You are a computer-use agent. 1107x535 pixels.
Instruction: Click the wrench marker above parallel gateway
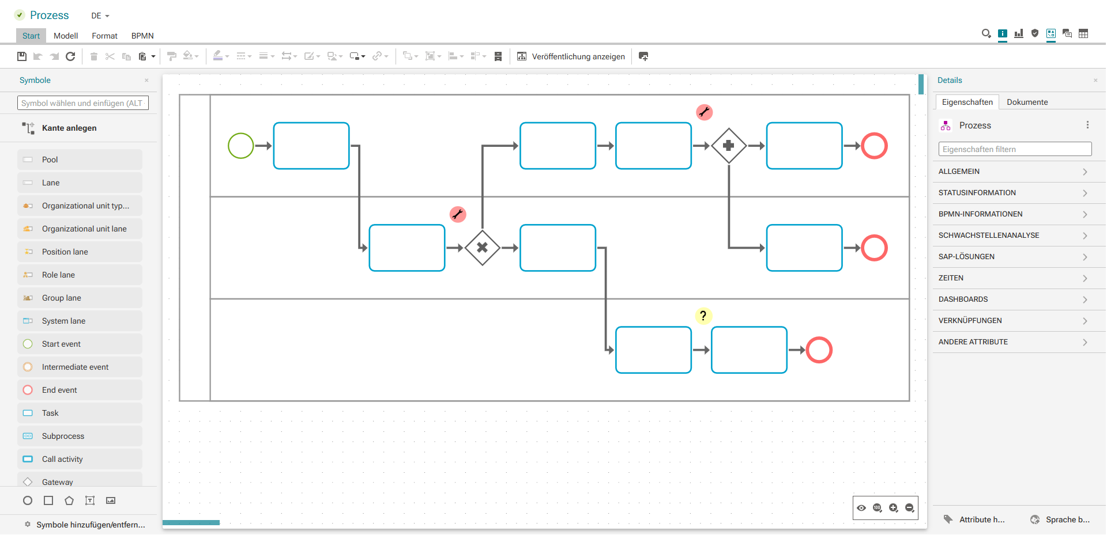pyautogui.click(x=704, y=112)
